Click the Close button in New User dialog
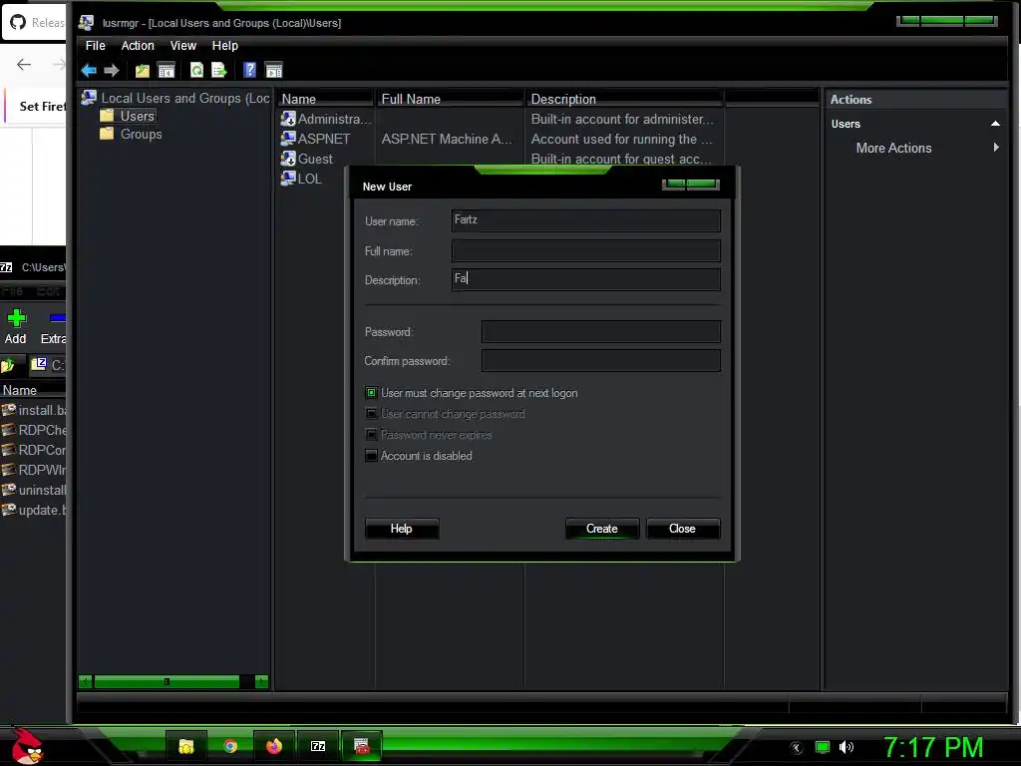 pyautogui.click(x=682, y=529)
